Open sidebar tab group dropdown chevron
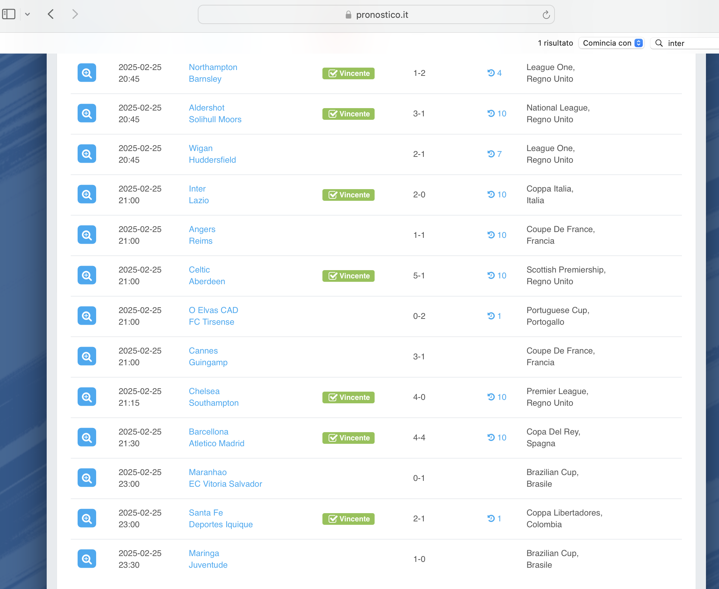719x589 pixels. 27,14
